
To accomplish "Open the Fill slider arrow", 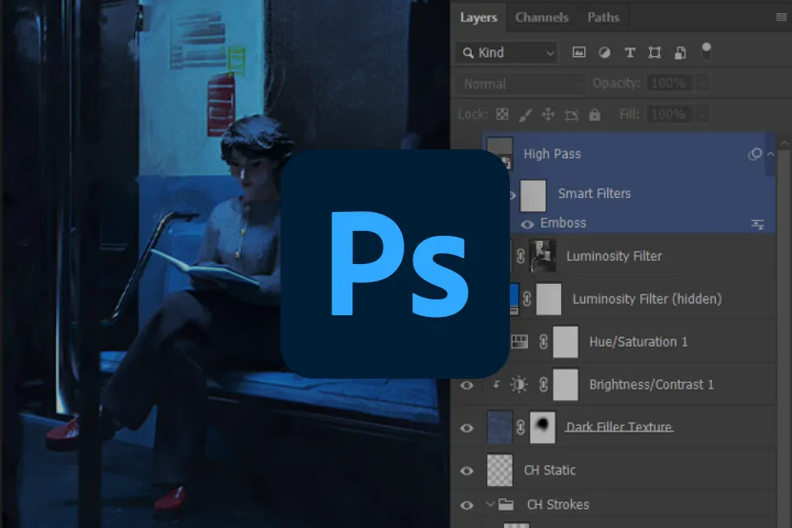I will coord(703,115).
